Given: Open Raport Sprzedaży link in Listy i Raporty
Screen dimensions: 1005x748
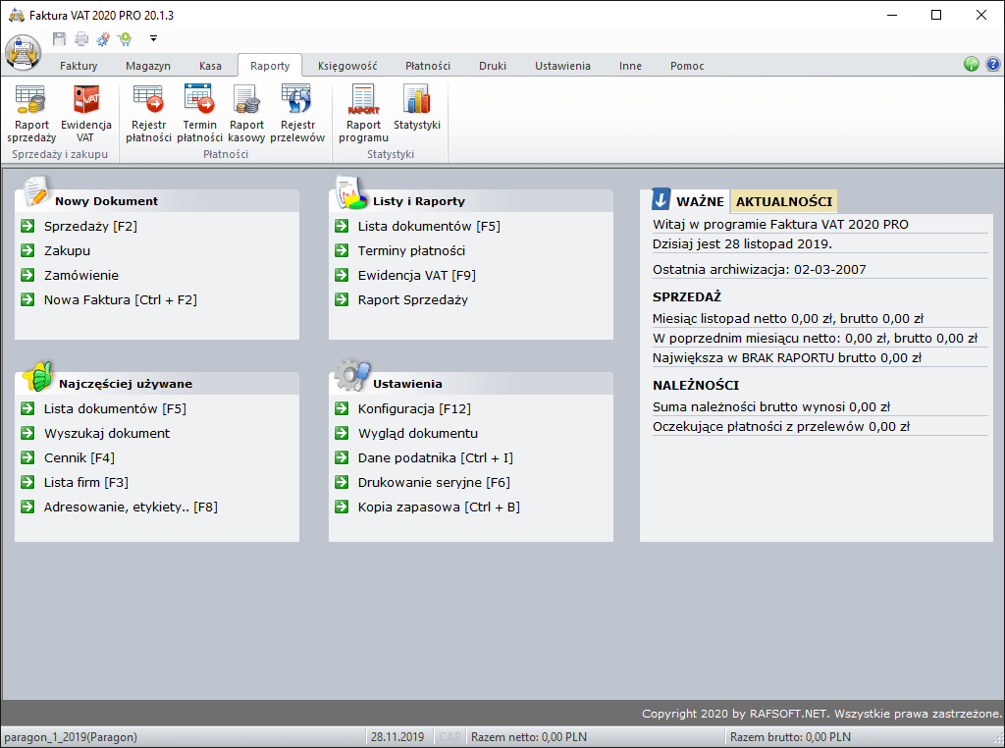Looking at the screenshot, I should point(413,300).
